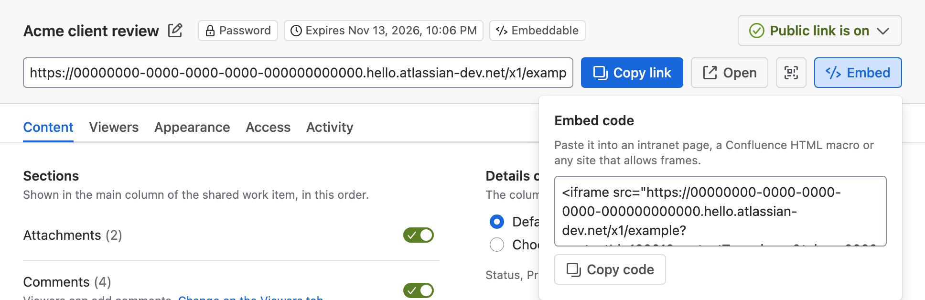Click the Attachments (2) label
The height and width of the screenshot is (300, 925).
(73, 235)
